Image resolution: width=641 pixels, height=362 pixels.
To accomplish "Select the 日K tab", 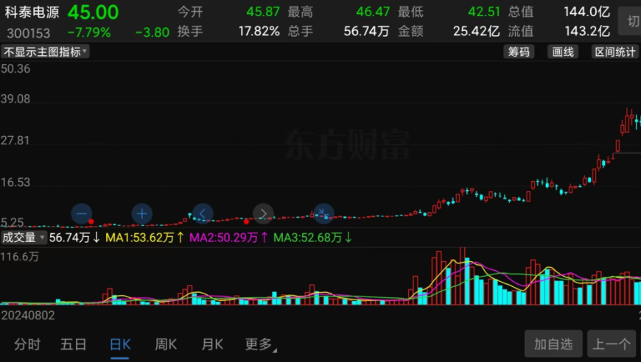I will click(120, 344).
